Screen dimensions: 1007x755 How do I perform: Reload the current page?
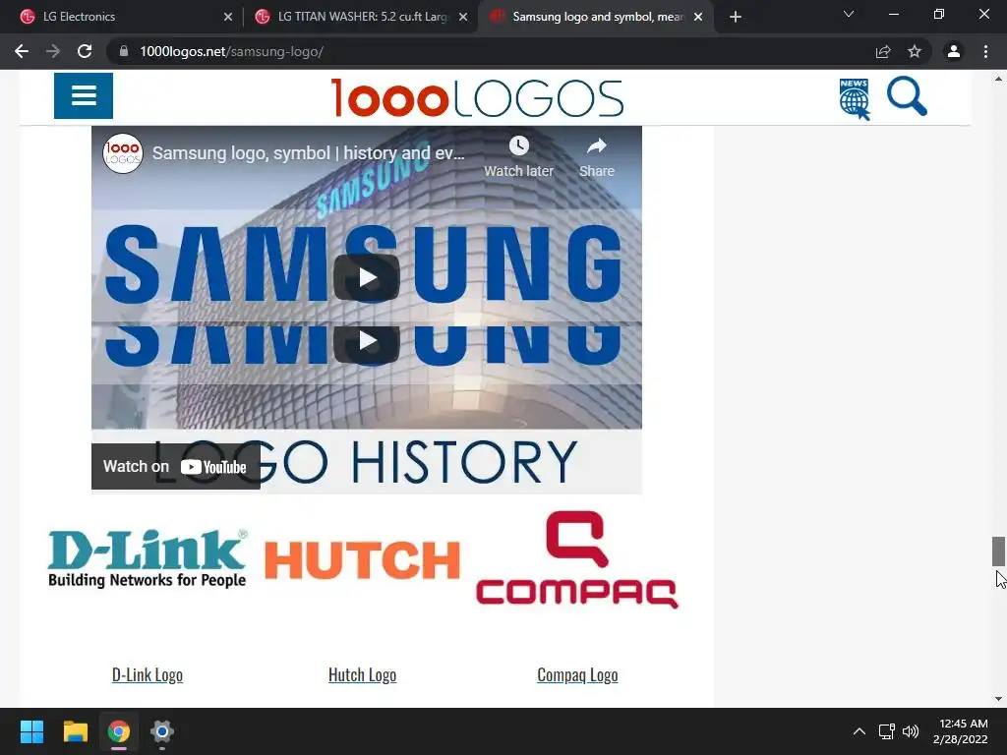[85, 51]
